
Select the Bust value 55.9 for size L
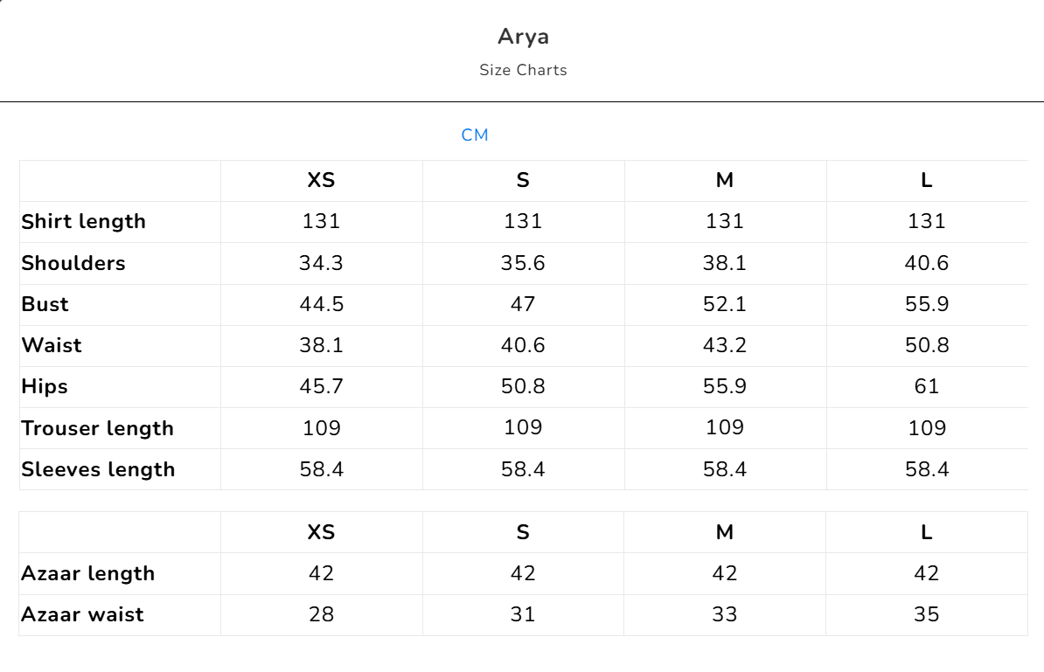927,304
